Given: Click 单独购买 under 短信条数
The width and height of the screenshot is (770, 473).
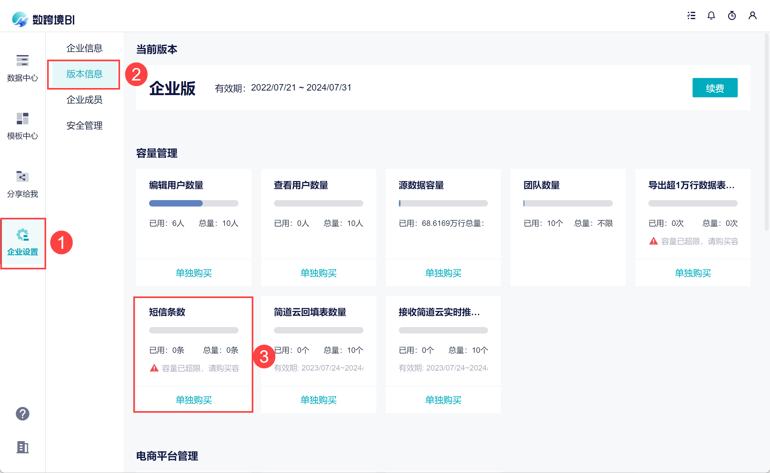Looking at the screenshot, I should coord(194,400).
